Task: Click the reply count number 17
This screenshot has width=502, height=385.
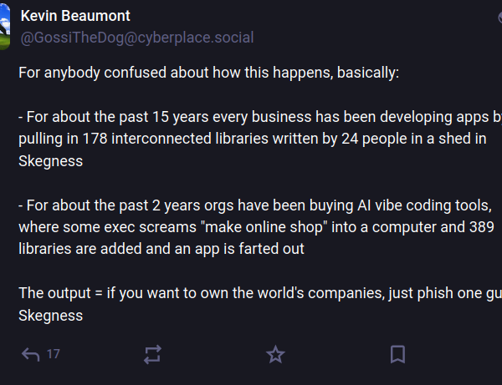Action: pyautogui.click(x=54, y=355)
